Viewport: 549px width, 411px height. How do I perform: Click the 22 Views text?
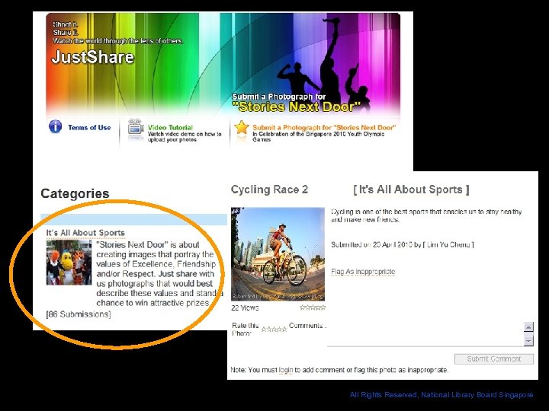click(245, 308)
